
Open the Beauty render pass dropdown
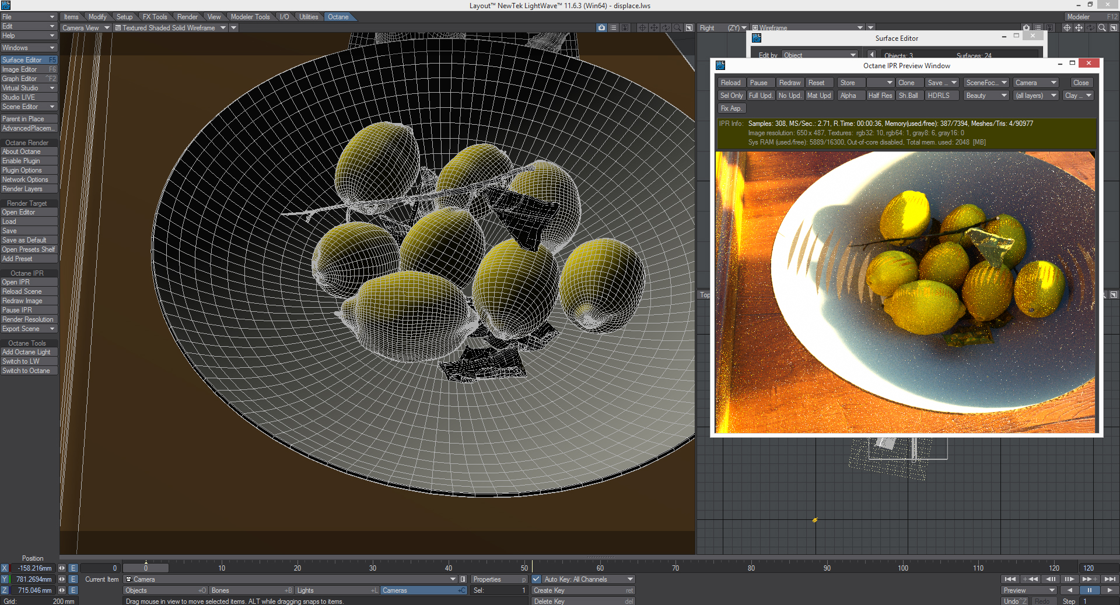tap(986, 96)
